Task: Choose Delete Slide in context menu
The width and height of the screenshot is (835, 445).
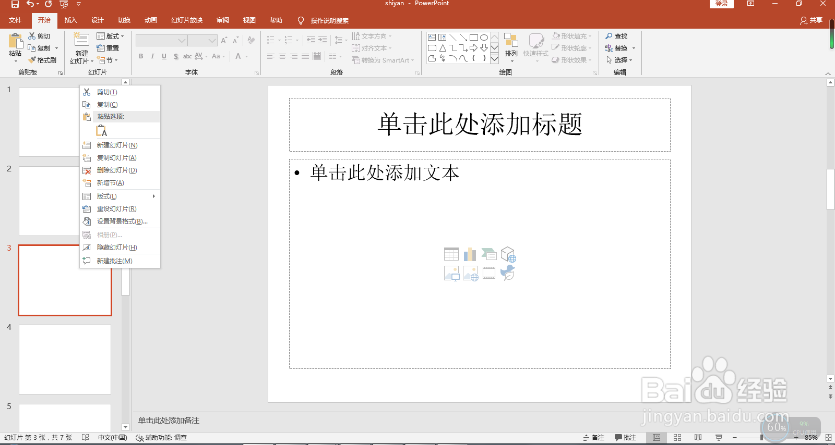Action: (120, 170)
